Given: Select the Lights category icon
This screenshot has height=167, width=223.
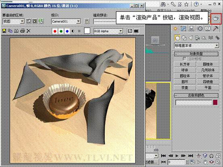Looking at the screenshot, I should pyautogui.click(x=191, y=38).
